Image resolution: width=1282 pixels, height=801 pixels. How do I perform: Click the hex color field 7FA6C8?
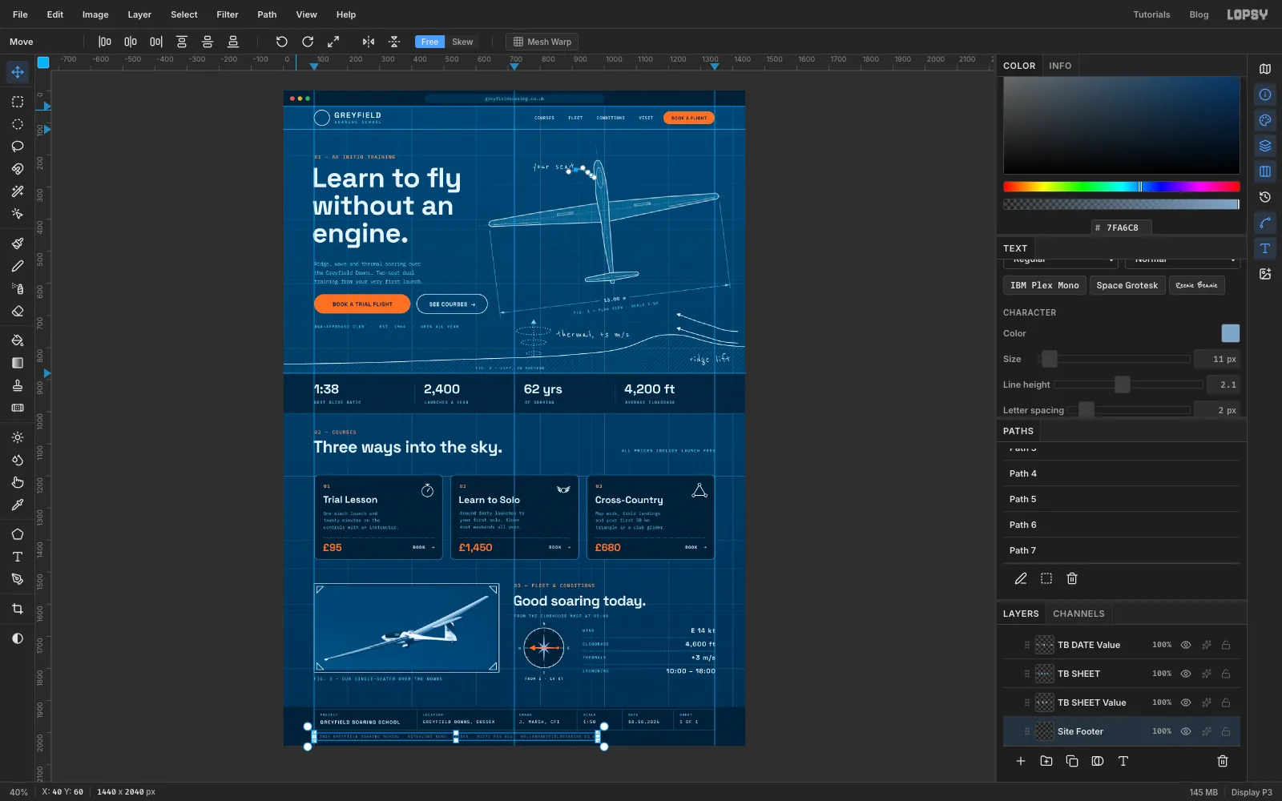[1122, 227]
